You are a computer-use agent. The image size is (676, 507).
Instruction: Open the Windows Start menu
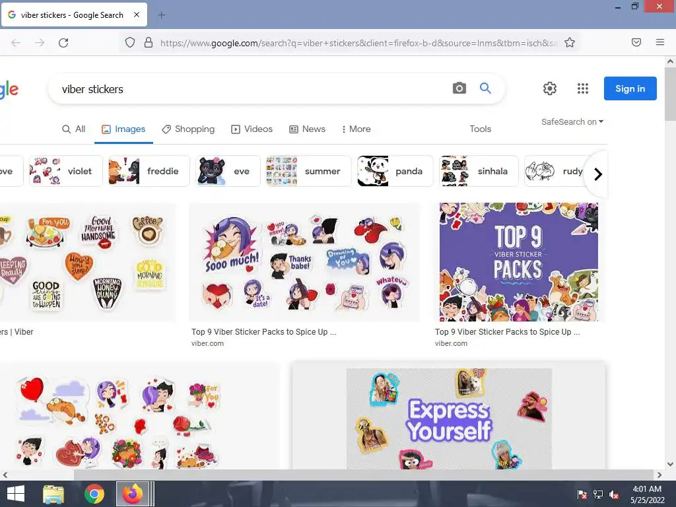16,494
